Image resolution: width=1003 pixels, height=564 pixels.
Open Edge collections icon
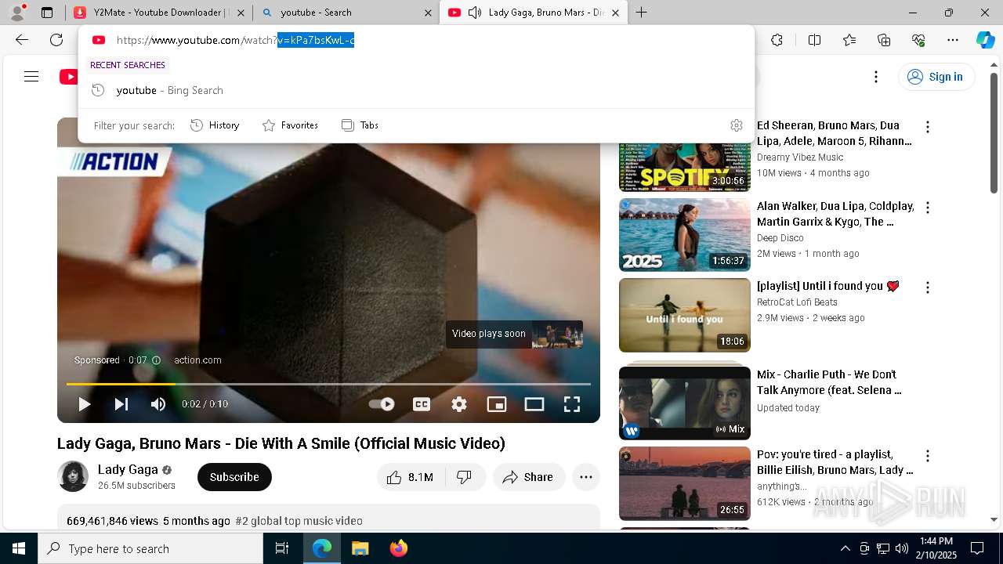(884, 40)
